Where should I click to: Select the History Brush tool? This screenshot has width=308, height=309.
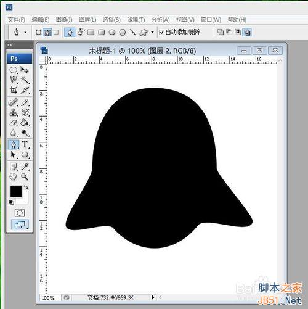pyautogui.click(x=25, y=112)
